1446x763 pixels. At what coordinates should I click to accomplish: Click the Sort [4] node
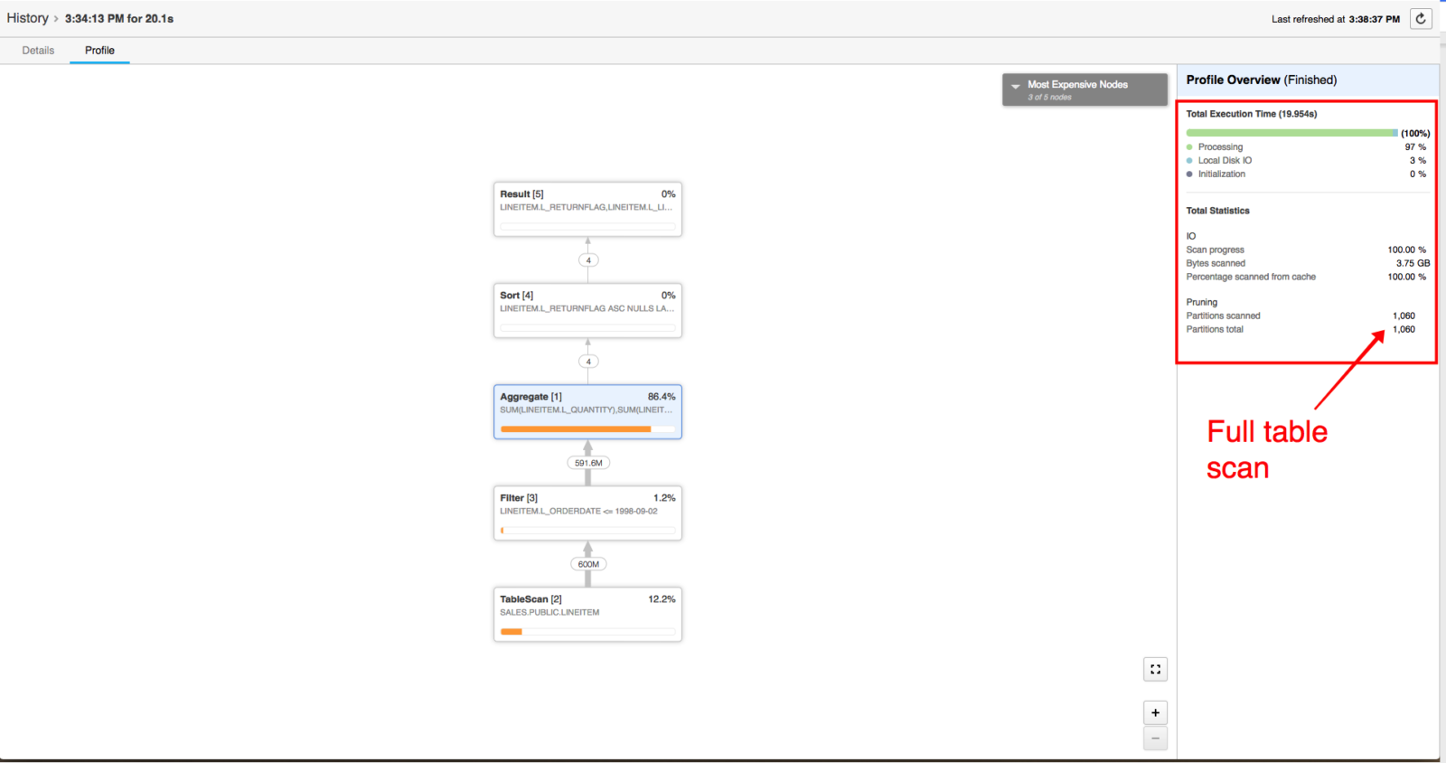pyautogui.click(x=587, y=310)
